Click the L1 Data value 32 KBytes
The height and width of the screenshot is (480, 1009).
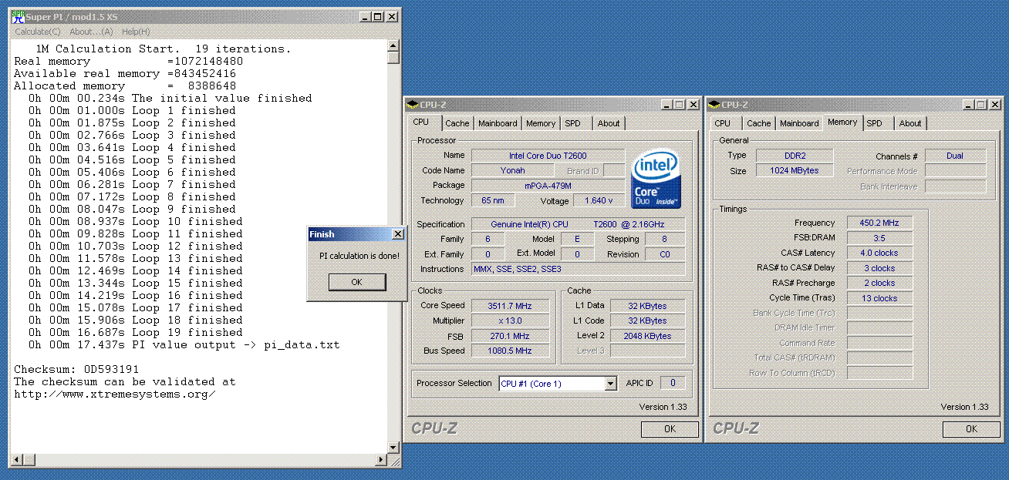click(647, 306)
